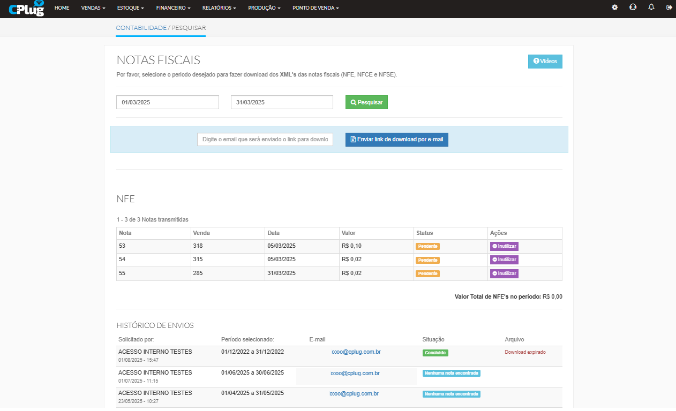This screenshot has width=676, height=411.
Task: Click Enviar link de download por e-mail
Action: (x=396, y=140)
